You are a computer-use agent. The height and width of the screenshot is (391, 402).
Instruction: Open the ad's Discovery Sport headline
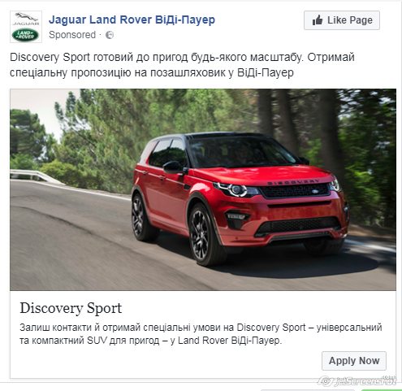coord(71,308)
